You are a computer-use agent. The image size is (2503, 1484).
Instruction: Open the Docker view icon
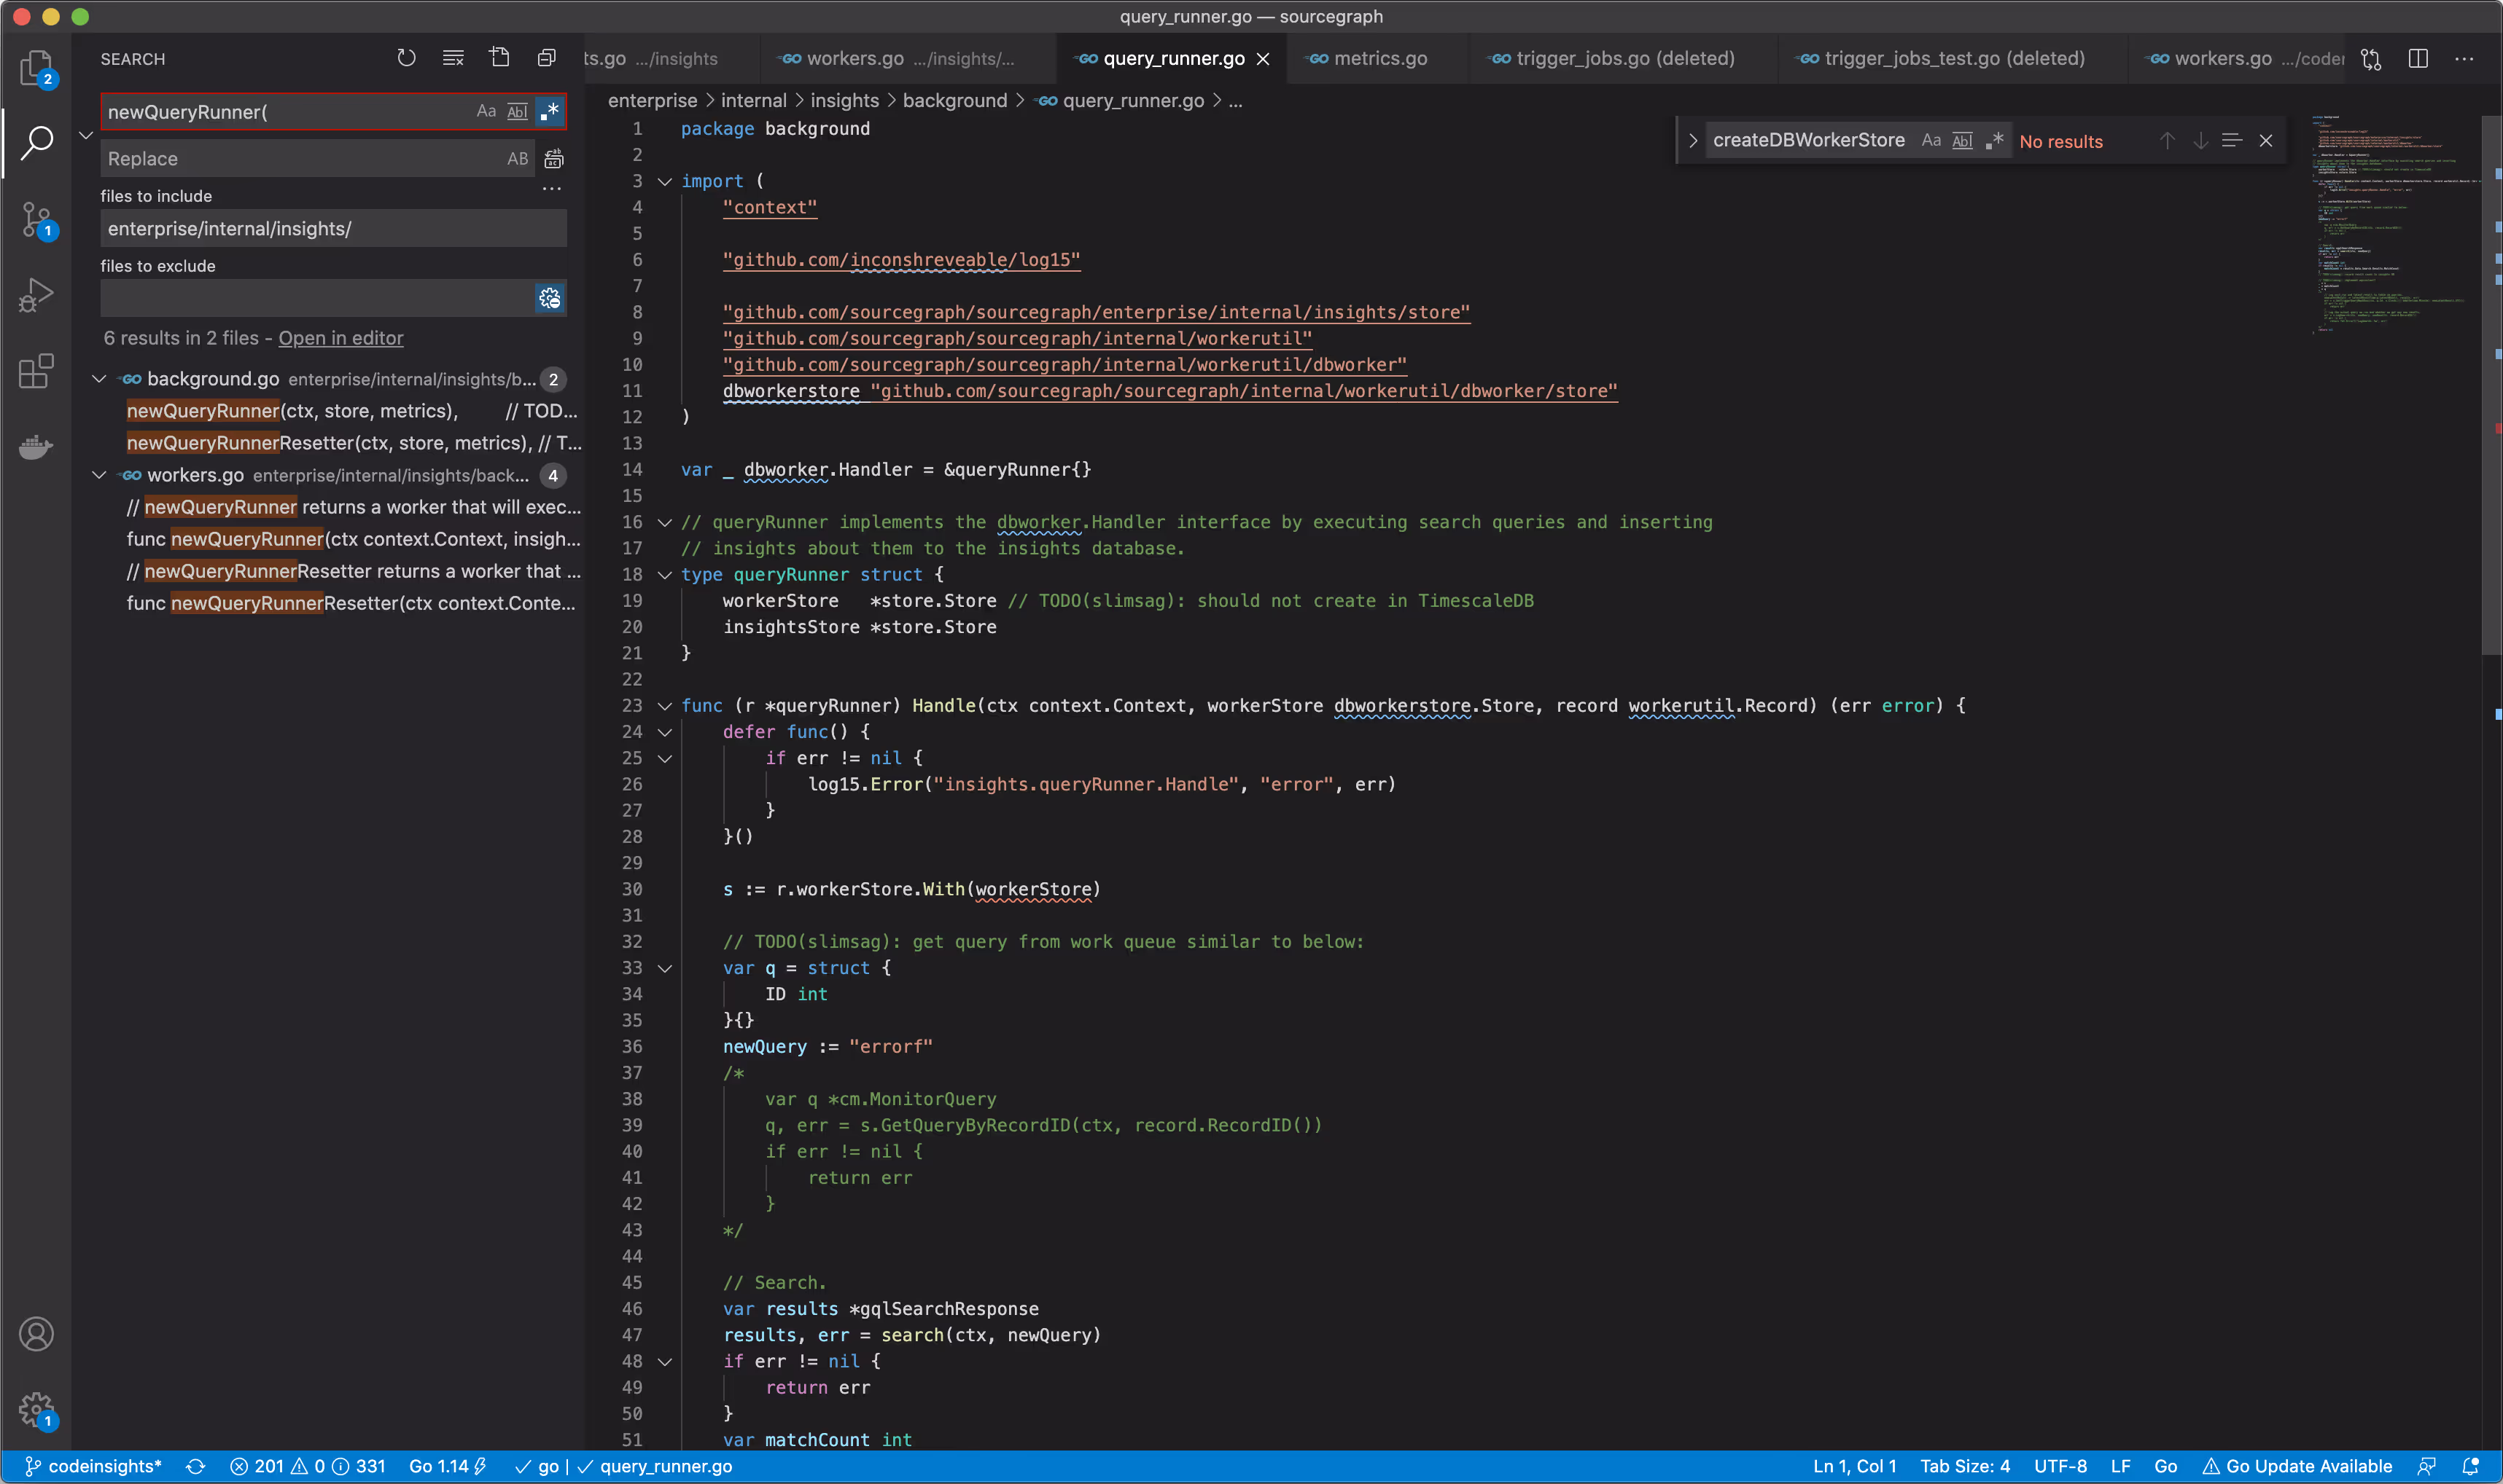pyautogui.click(x=36, y=446)
